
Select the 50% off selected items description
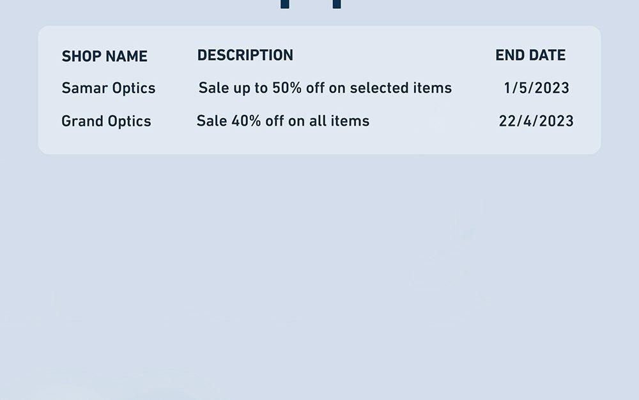coord(325,87)
